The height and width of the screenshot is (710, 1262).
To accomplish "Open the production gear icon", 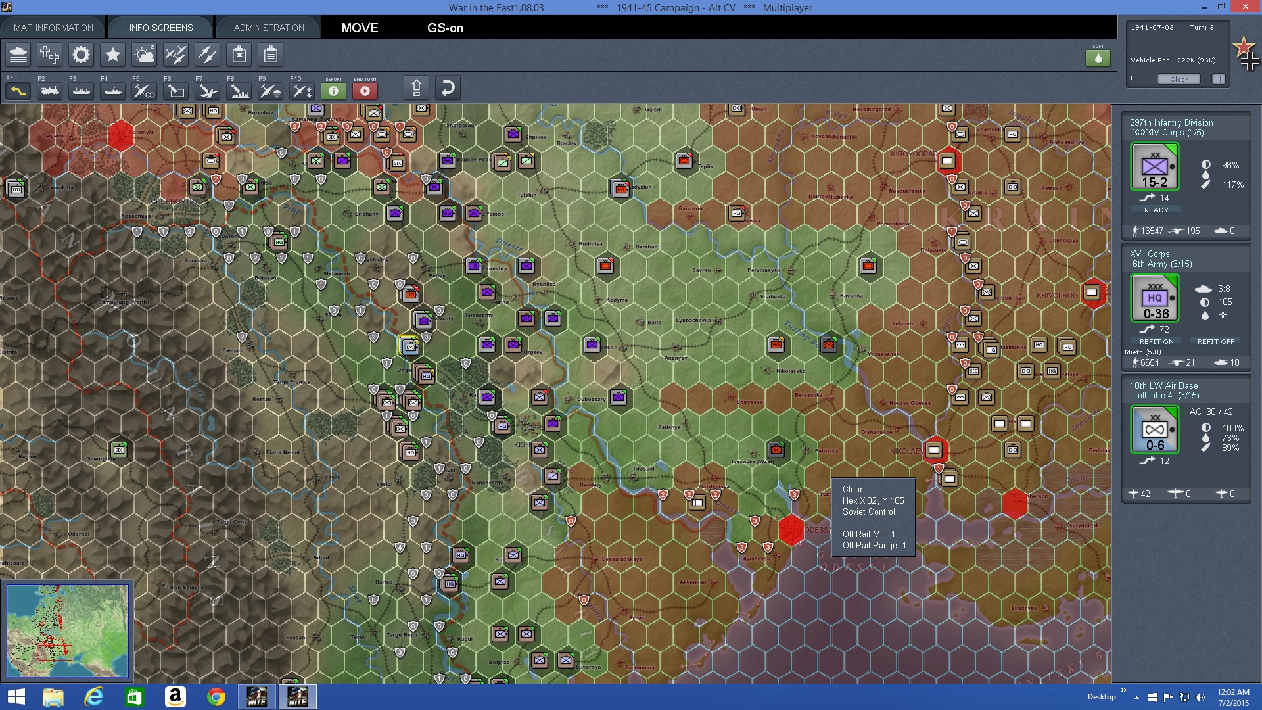I will (x=81, y=55).
